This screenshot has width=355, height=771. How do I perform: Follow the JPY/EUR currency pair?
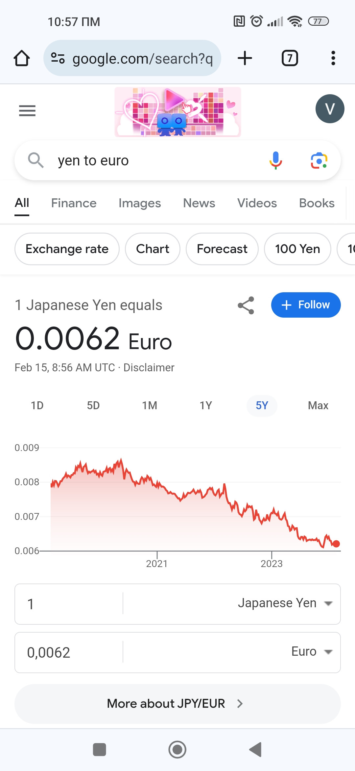[x=306, y=305]
